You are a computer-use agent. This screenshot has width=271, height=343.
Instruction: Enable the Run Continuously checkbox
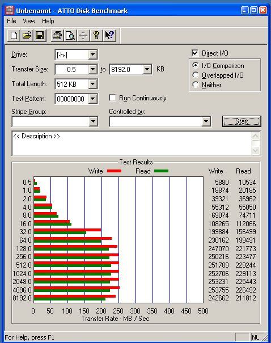112,98
